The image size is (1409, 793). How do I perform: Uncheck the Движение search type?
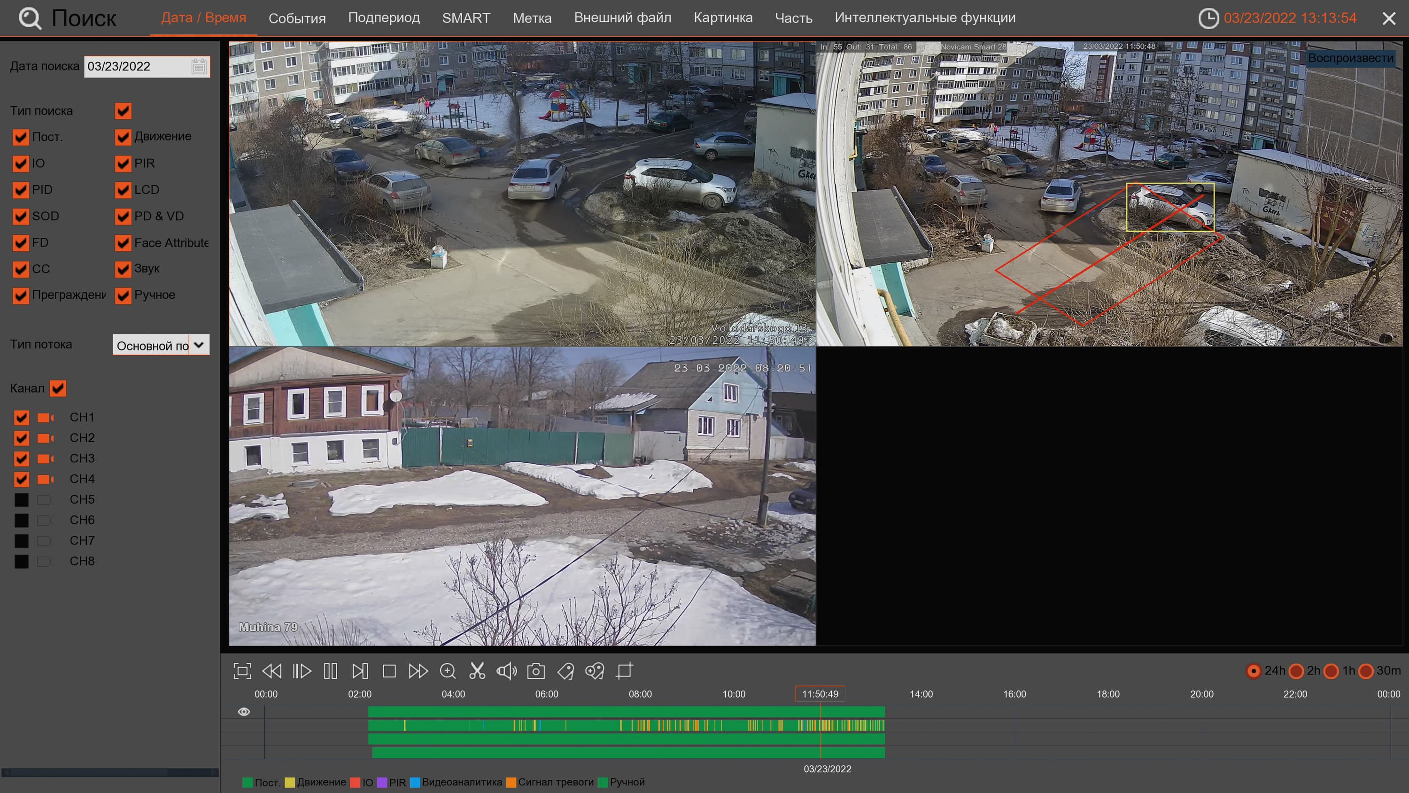click(x=123, y=137)
